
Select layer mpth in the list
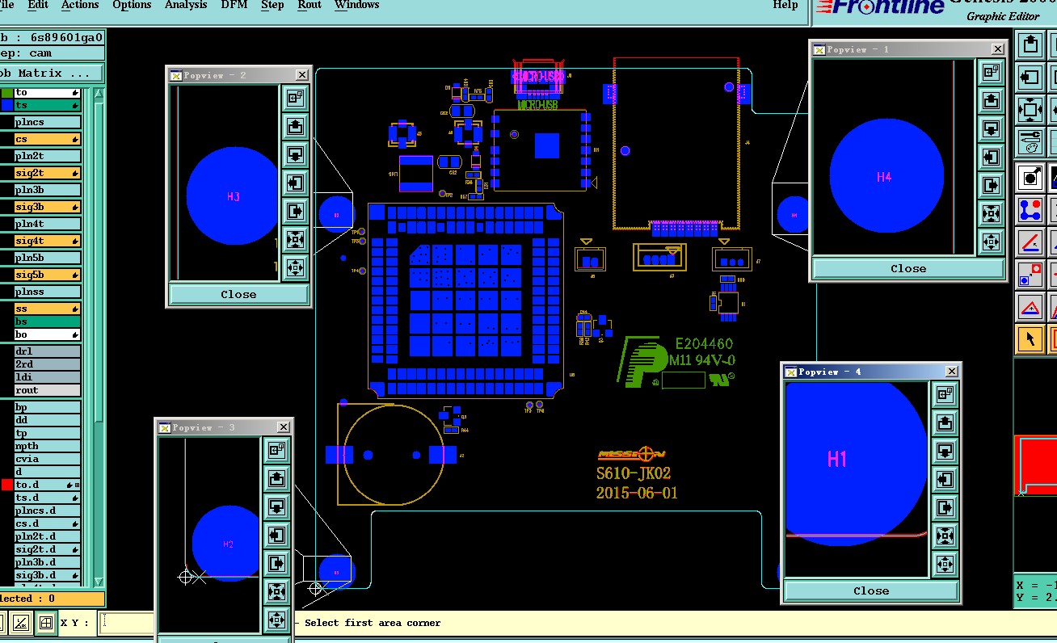click(48, 446)
